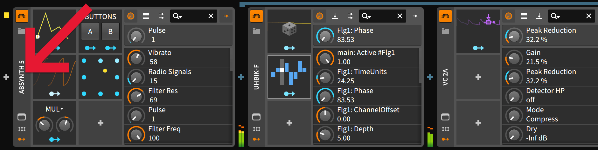This screenshot has width=598, height=150.
Task: Click UHBIK-F's orange routing arrow at bottom-left
Action: pos(256,139)
